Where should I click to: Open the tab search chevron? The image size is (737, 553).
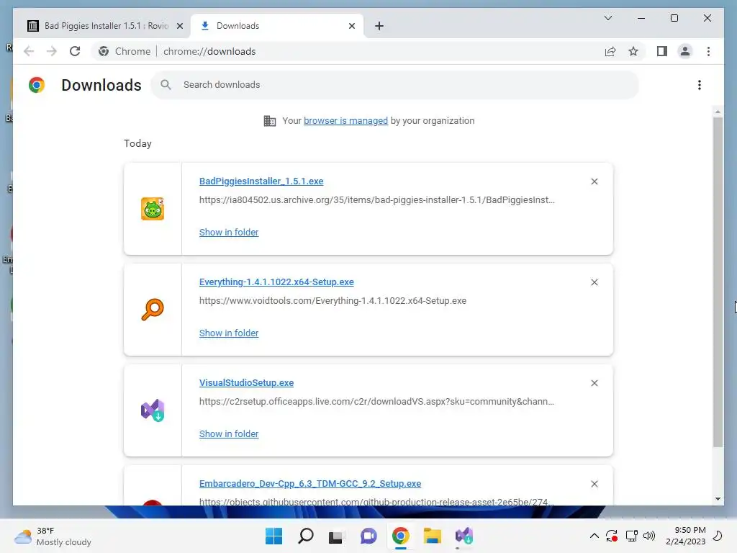click(x=607, y=18)
